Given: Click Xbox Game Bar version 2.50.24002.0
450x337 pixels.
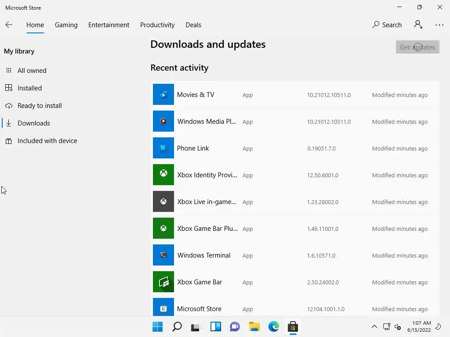Looking at the screenshot, I should tap(323, 282).
